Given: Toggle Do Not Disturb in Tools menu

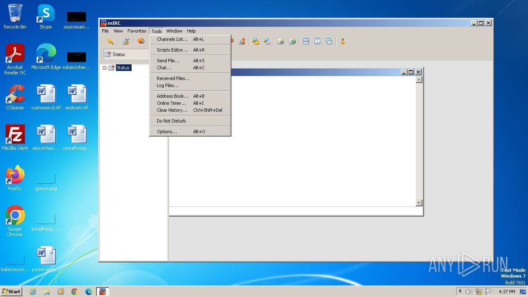Looking at the screenshot, I should click(190, 121).
